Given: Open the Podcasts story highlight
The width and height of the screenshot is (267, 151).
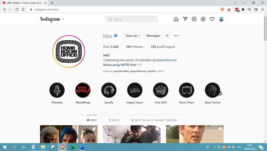Looking at the screenshot, I should coord(57,90).
